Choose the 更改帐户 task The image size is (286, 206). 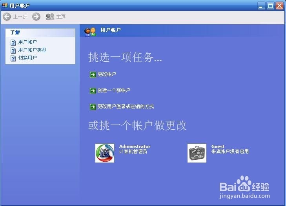107,74
